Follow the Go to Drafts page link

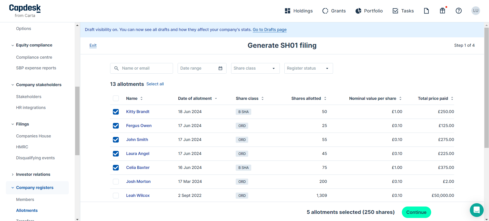pos(269,30)
